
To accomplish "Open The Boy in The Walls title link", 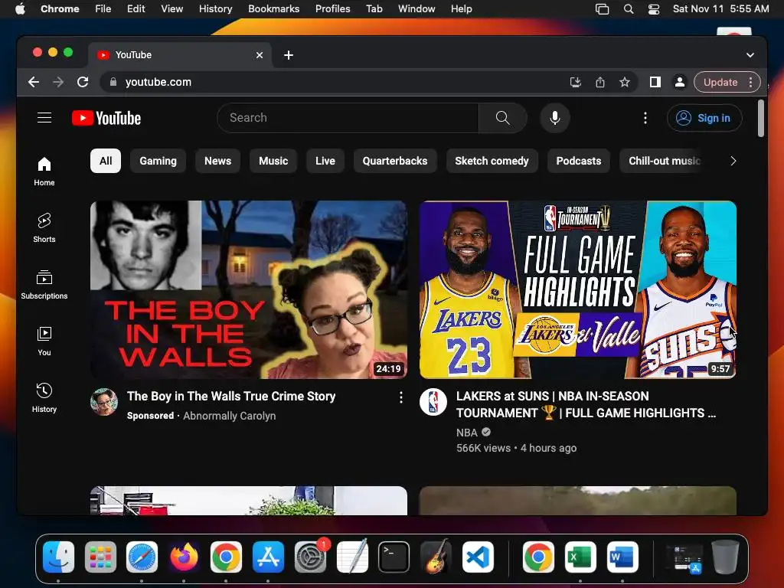I will pos(231,396).
